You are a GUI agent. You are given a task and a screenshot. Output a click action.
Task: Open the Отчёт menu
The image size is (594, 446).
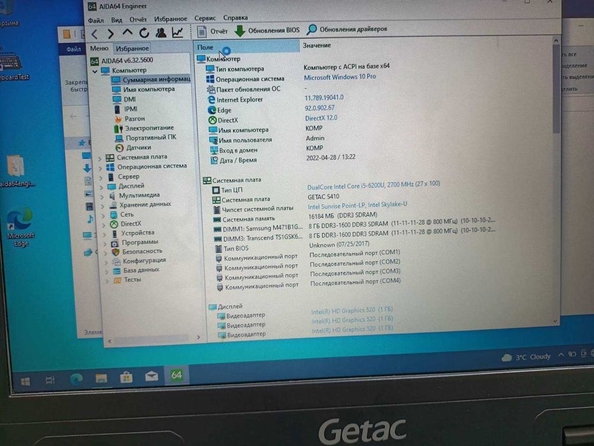pos(138,19)
